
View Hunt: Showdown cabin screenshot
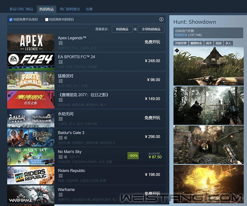[x=209, y=66]
